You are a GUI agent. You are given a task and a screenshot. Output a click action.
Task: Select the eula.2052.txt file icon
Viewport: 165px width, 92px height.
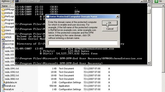[x=3, y=75]
